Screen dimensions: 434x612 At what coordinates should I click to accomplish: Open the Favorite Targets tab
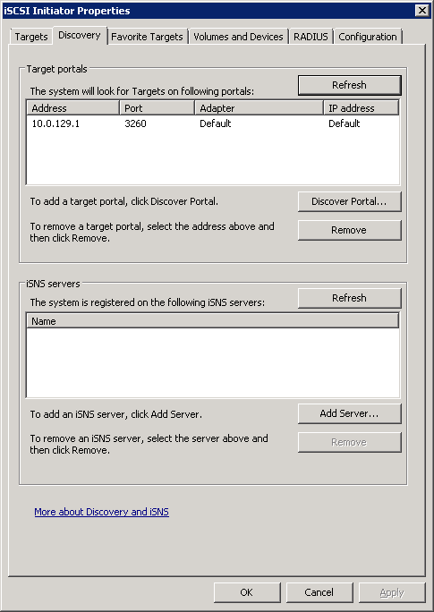click(x=147, y=37)
